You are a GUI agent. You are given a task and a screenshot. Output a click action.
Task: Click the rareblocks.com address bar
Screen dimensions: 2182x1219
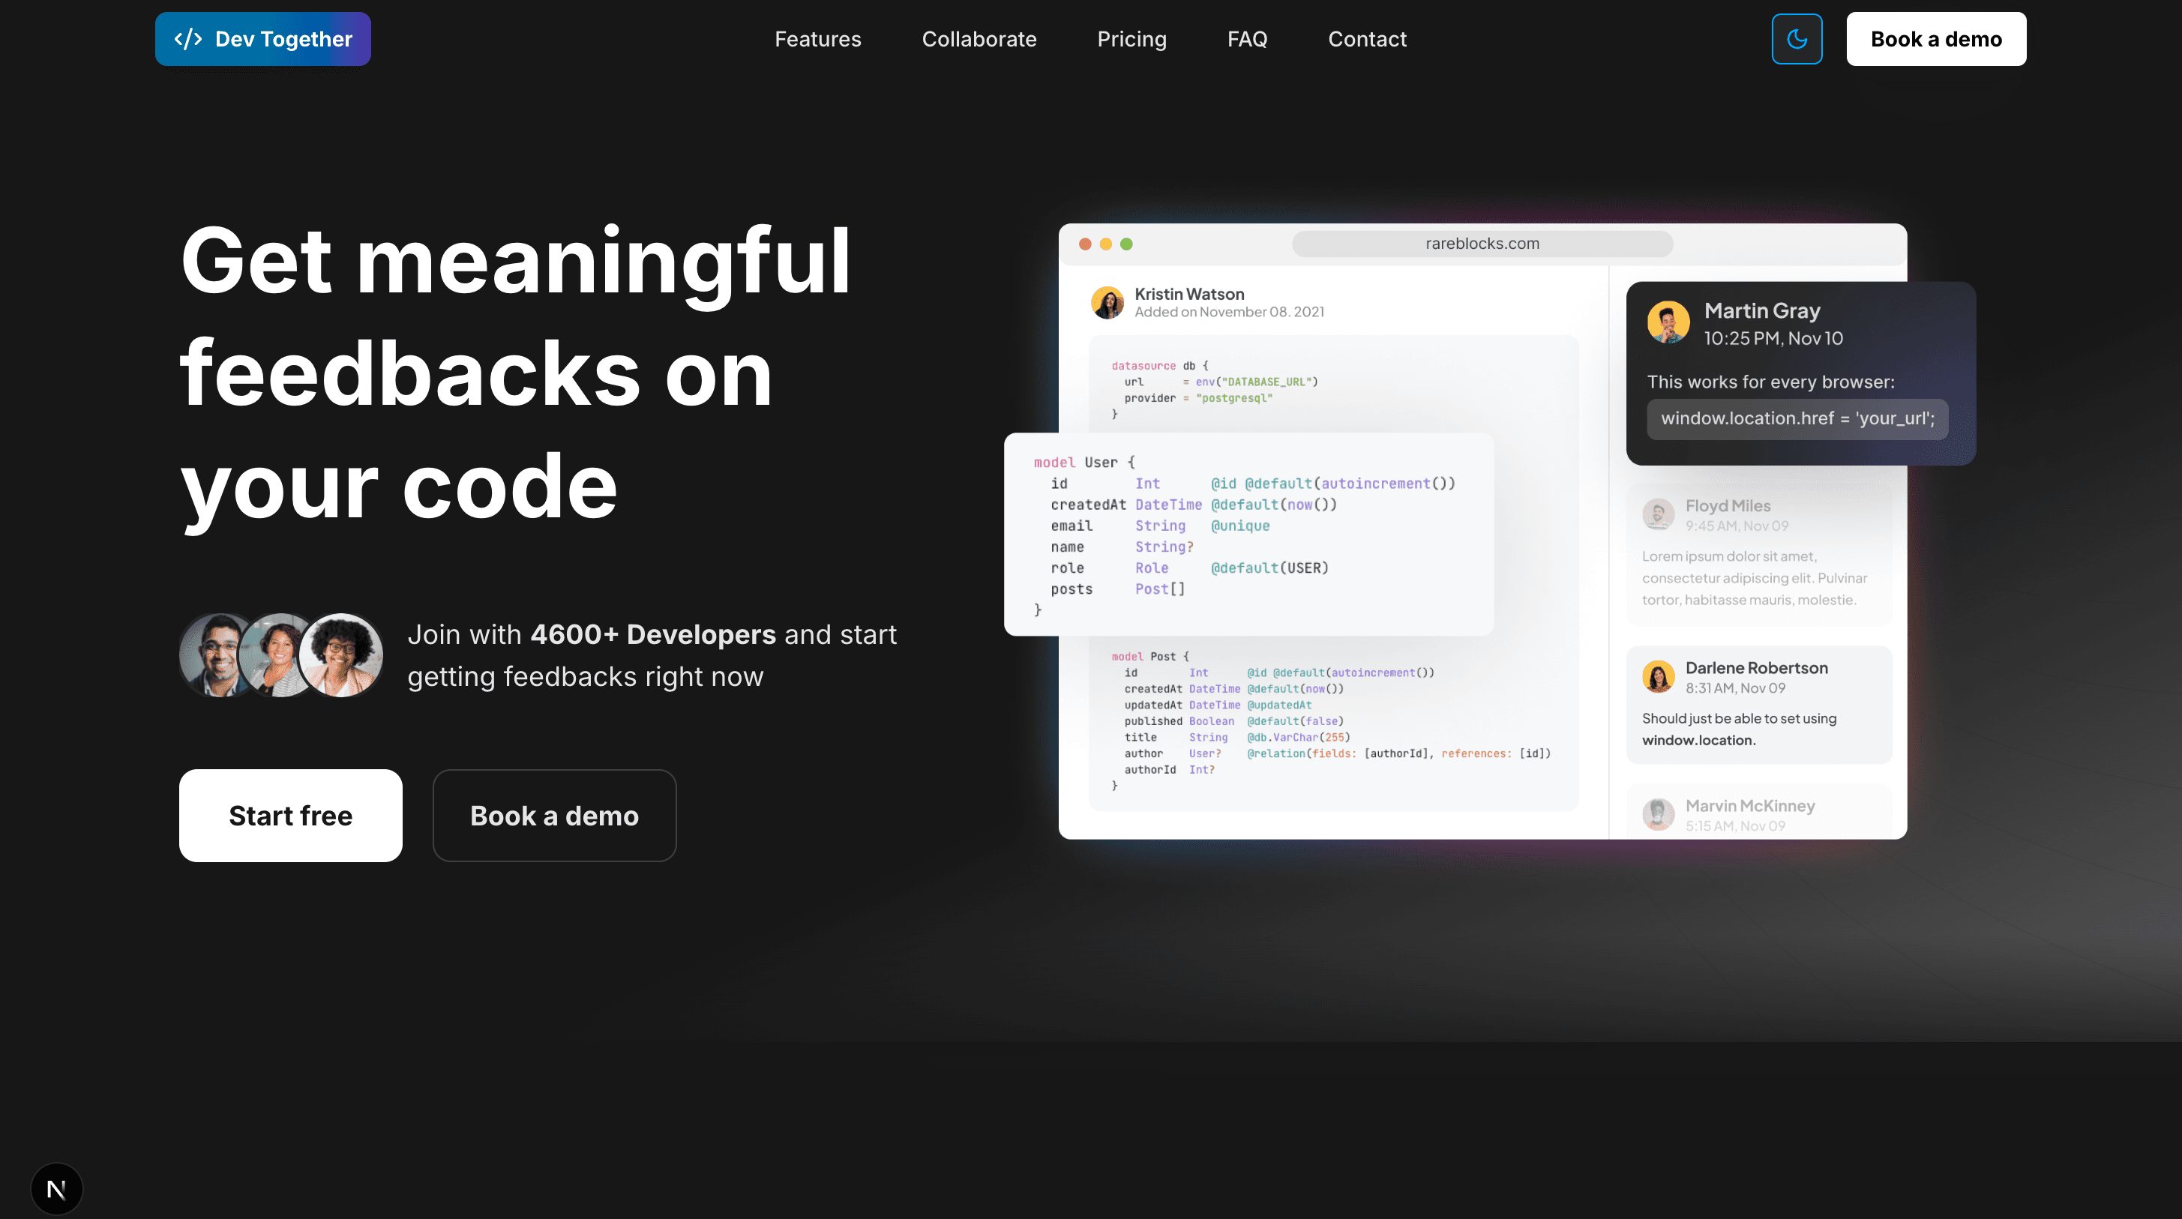tap(1482, 244)
